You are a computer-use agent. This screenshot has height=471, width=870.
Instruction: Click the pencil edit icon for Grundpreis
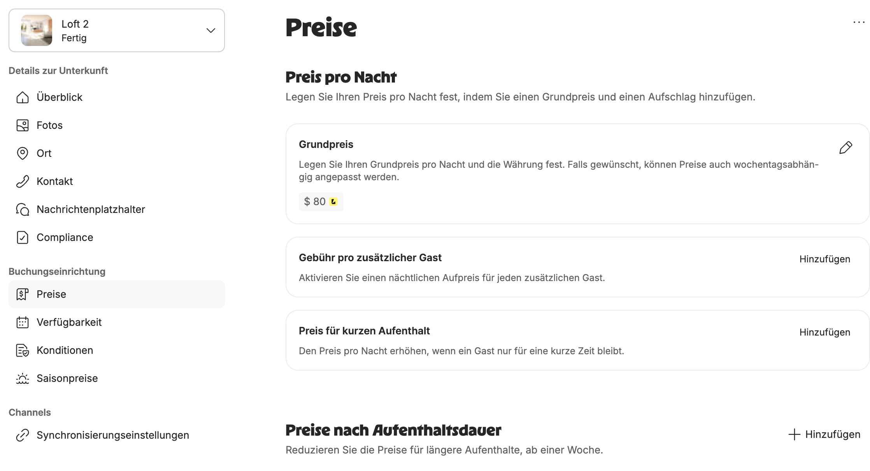pyautogui.click(x=846, y=148)
